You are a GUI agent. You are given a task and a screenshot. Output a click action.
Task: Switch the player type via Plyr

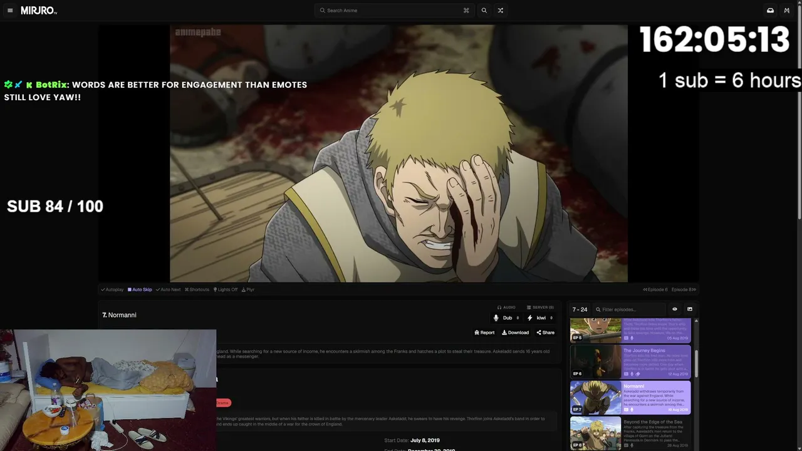coord(248,289)
